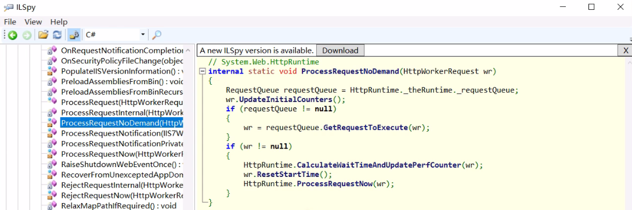
Task: Select ProcessRequest(HttpWorkerRequ method
Action: click(122, 102)
